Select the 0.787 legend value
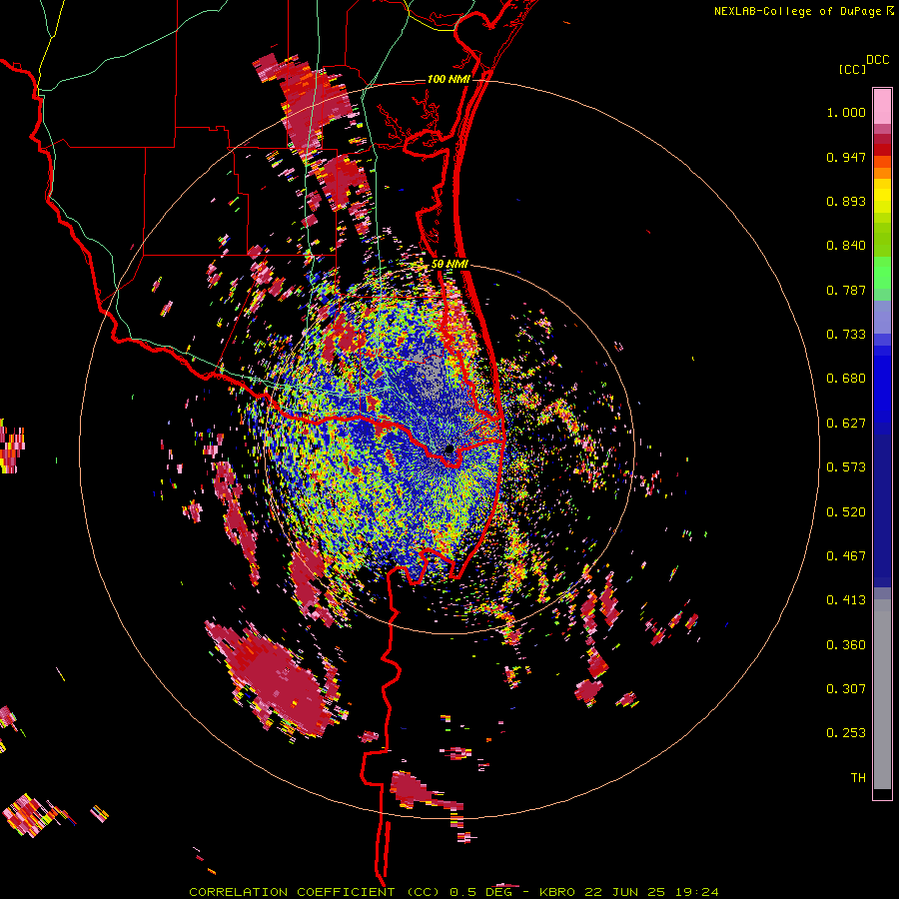This screenshot has height=899, width=899. point(846,290)
